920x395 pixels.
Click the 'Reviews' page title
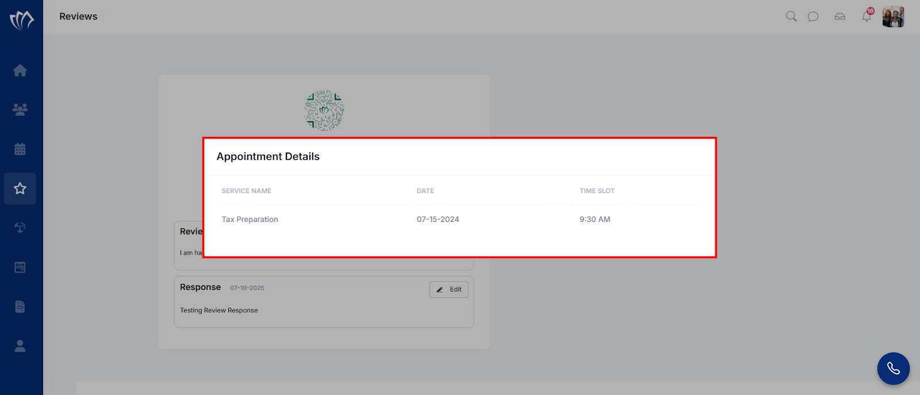pyautogui.click(x=78, y=16)
